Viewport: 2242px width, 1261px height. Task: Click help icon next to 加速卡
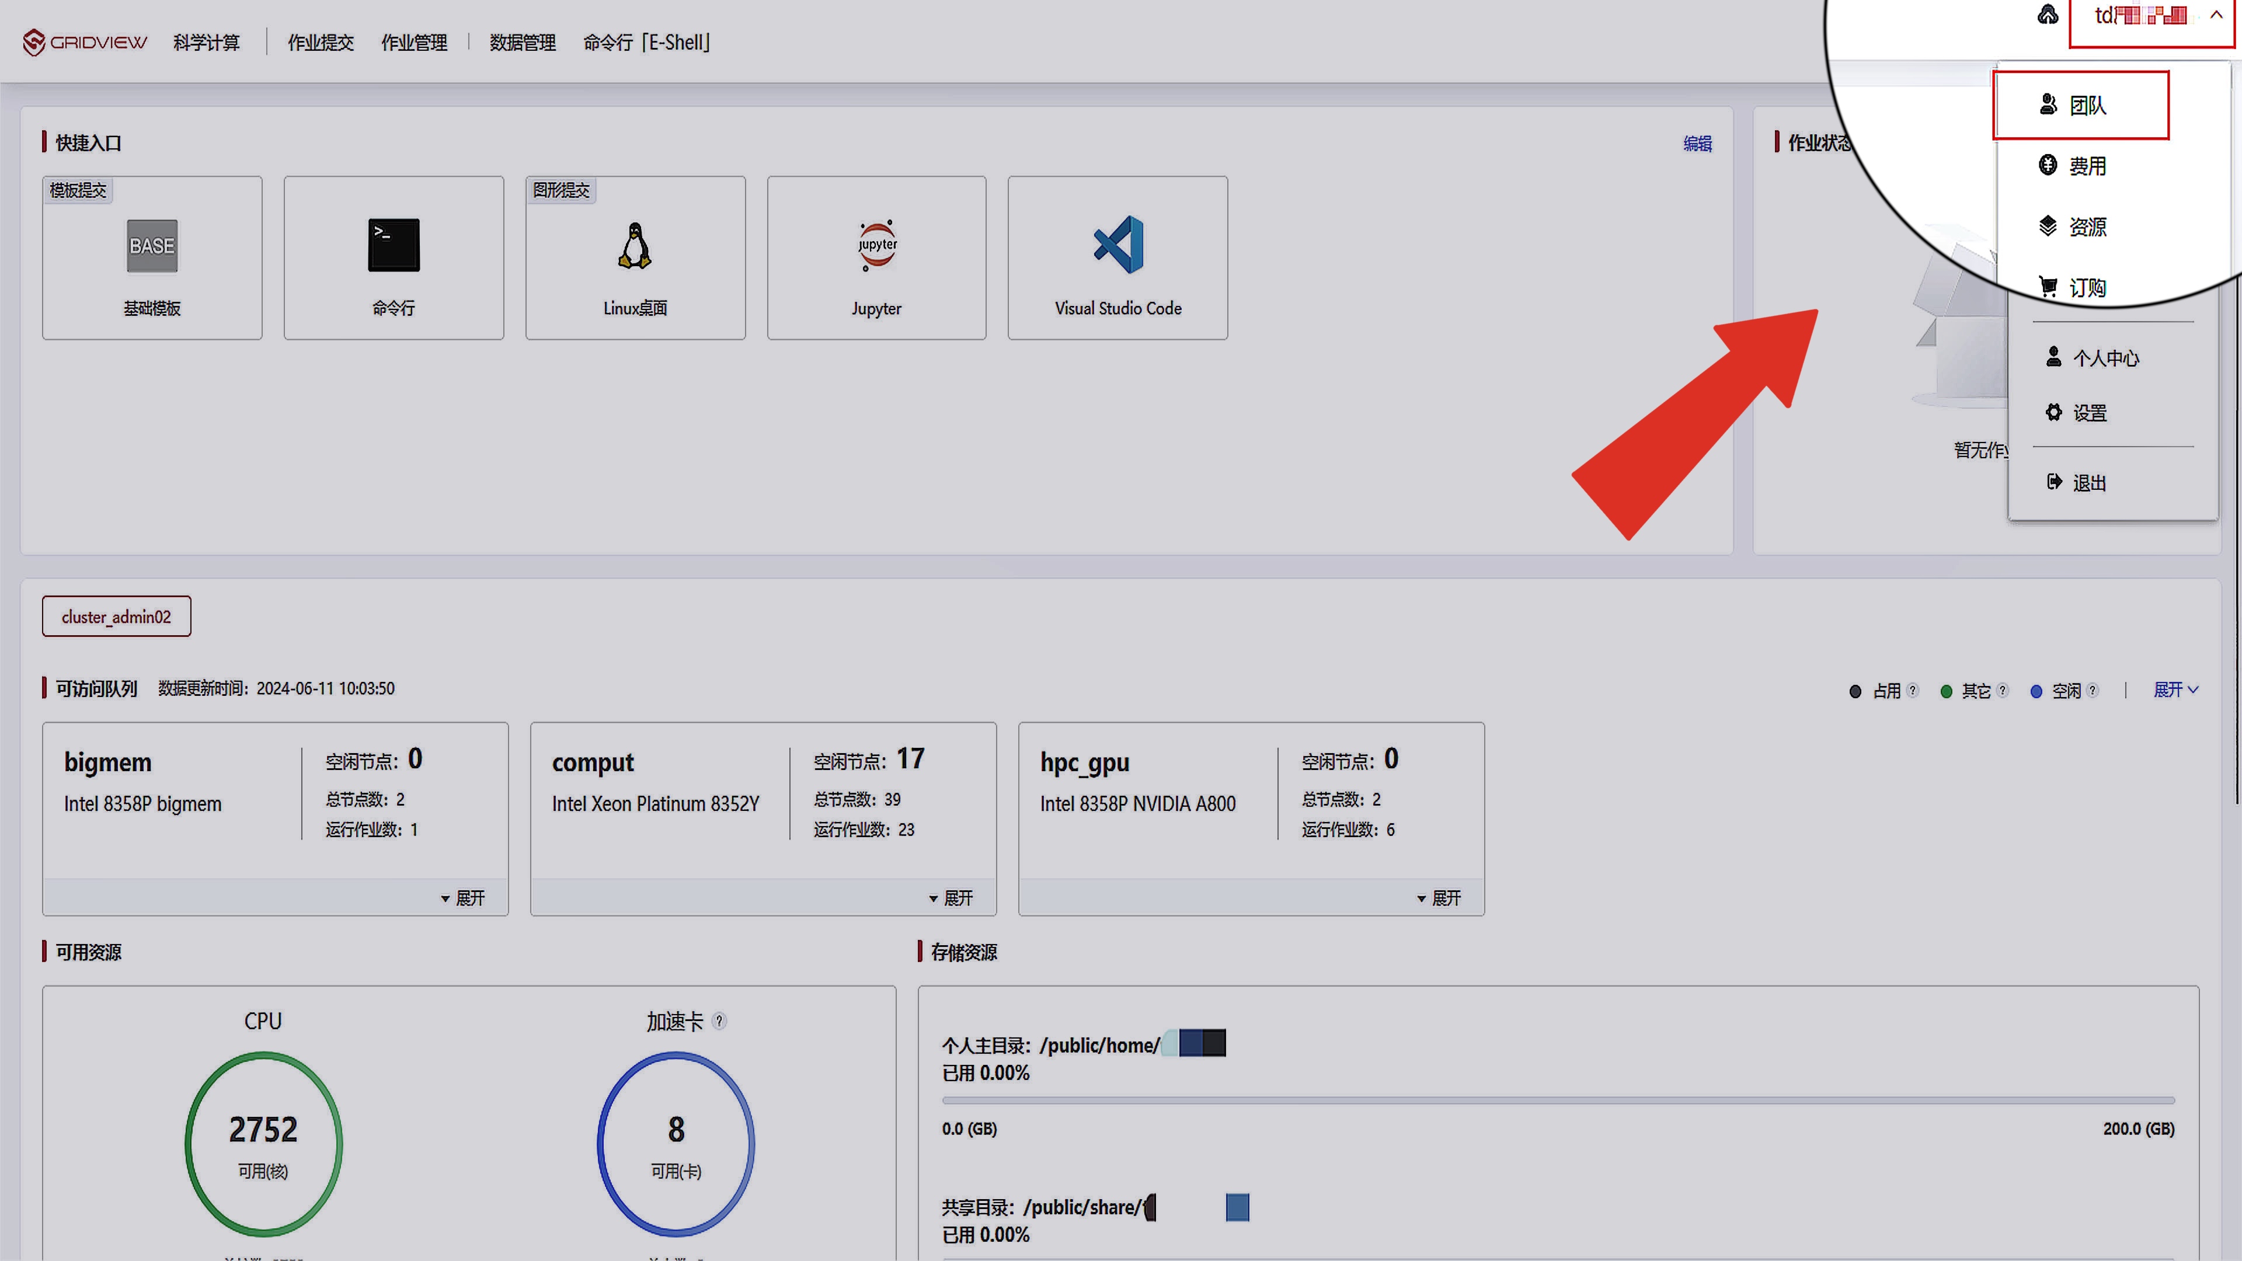click(x=719, y=1021)
